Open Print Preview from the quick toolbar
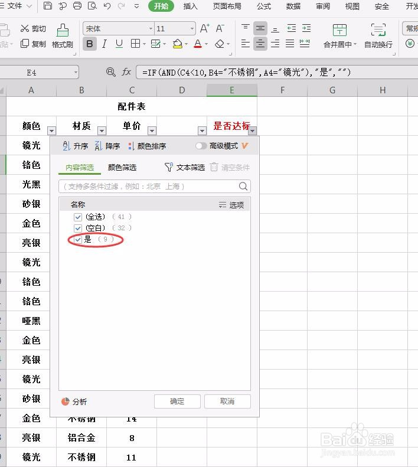Screen dimensions: 418x467 pyautogui.click(x=92, y=6)
